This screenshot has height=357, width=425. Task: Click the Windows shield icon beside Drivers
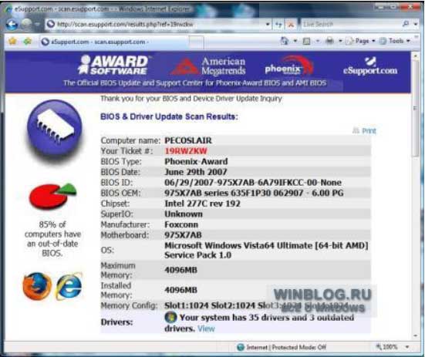click(170, 317)
